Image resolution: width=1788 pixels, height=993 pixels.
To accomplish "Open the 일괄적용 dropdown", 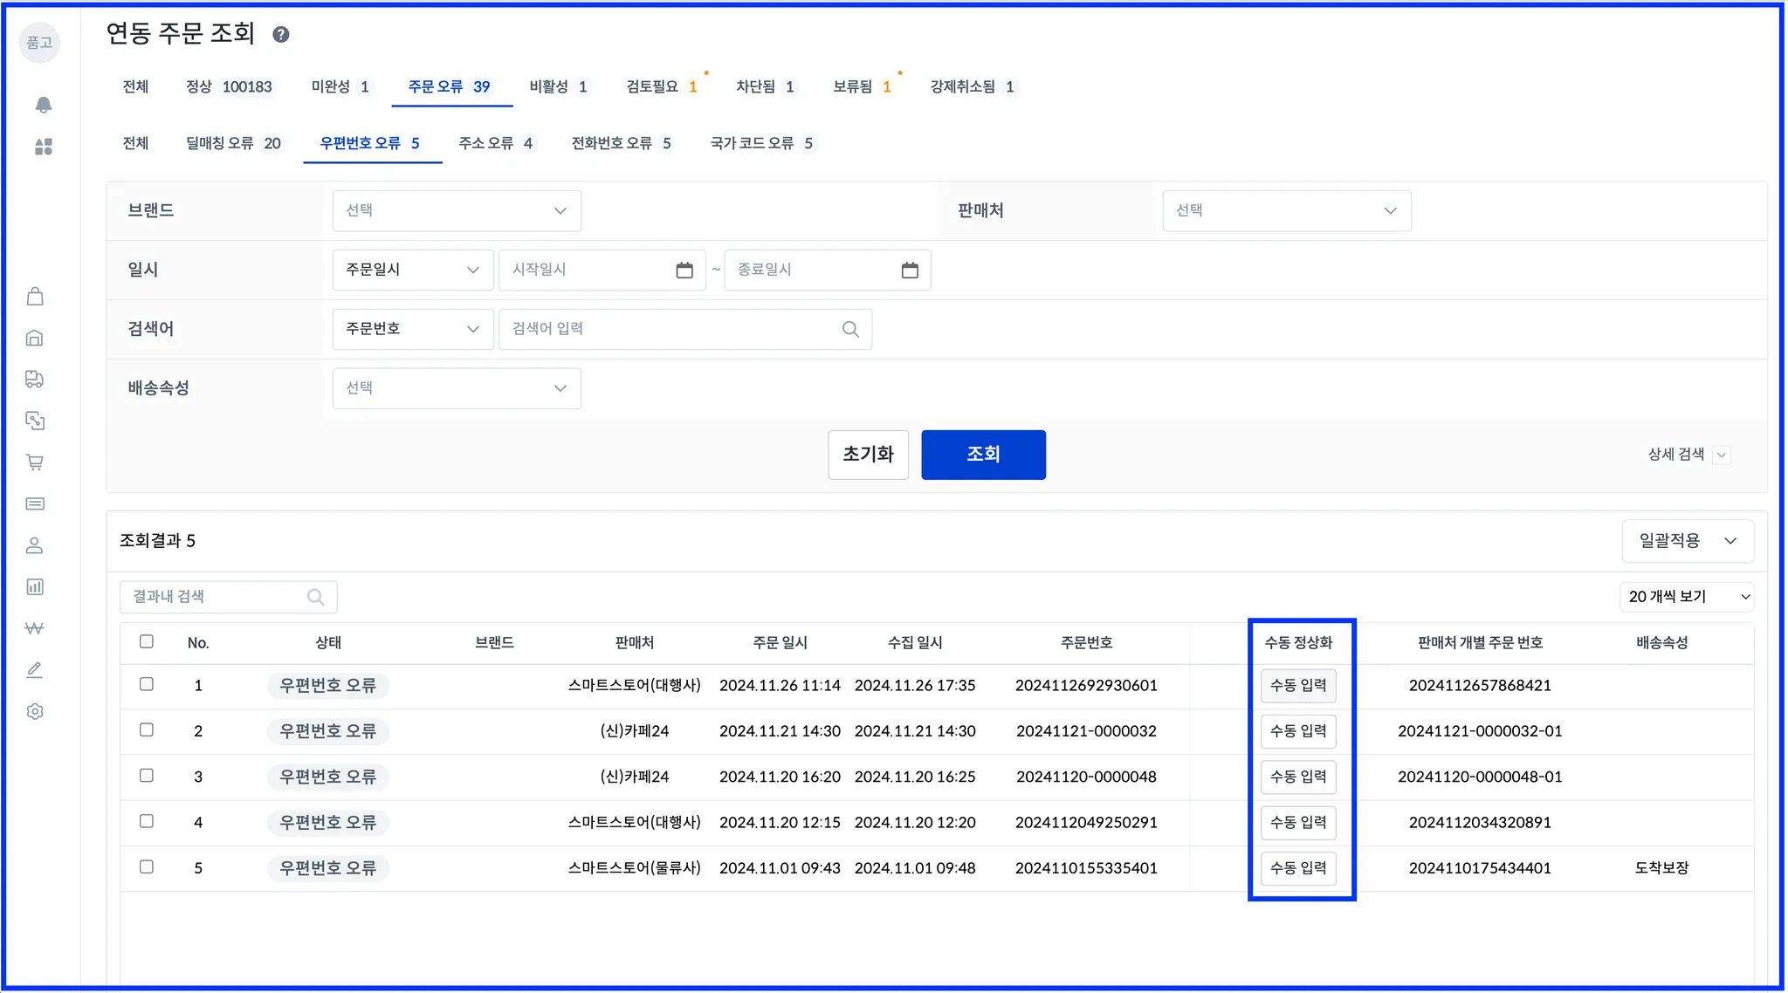I will (x=1687, y=541).
